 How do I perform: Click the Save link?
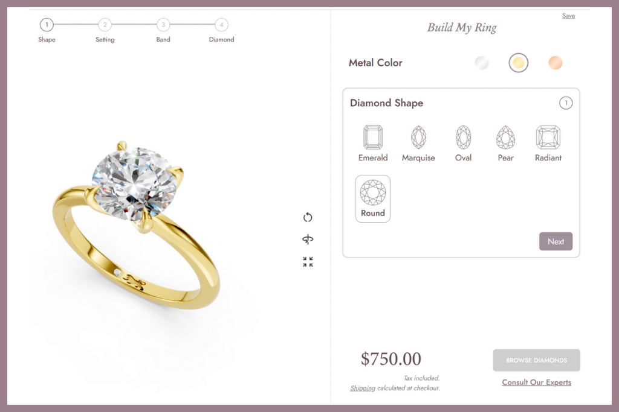(x=568, y=16)
